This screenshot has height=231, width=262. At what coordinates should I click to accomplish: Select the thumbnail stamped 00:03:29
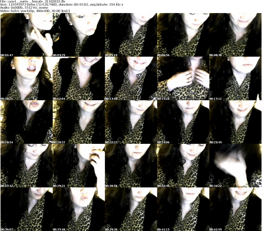79,35
